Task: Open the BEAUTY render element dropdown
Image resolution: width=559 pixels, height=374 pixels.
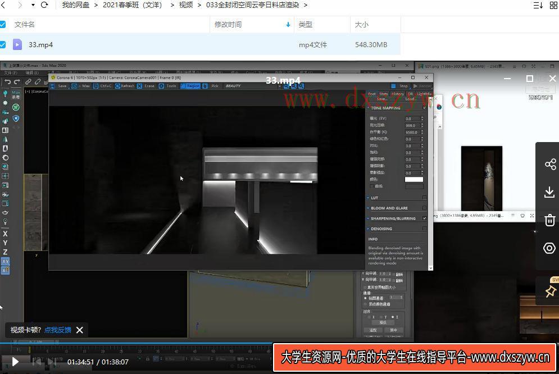Action: [252, 86]
